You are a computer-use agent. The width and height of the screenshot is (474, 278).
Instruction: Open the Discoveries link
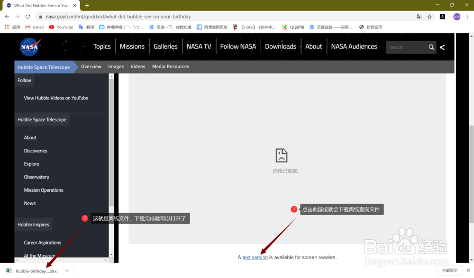pos(36,151)
